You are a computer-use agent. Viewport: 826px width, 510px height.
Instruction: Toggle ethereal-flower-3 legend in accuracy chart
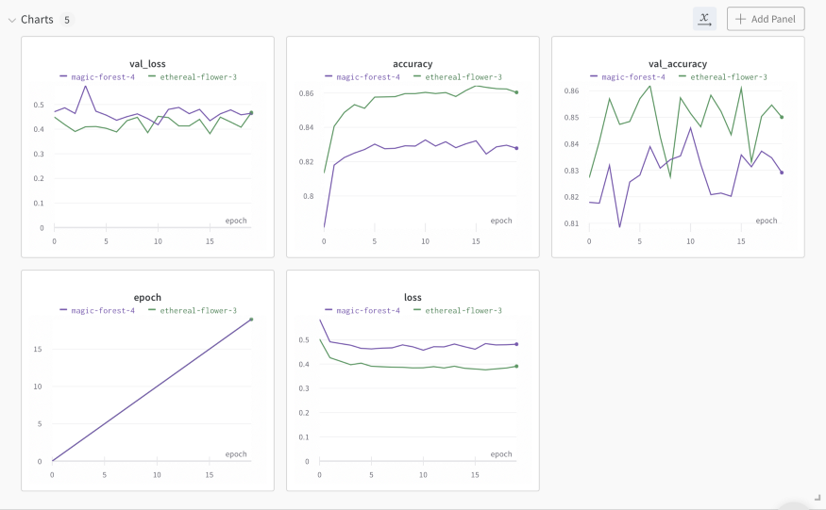(458, 76)
